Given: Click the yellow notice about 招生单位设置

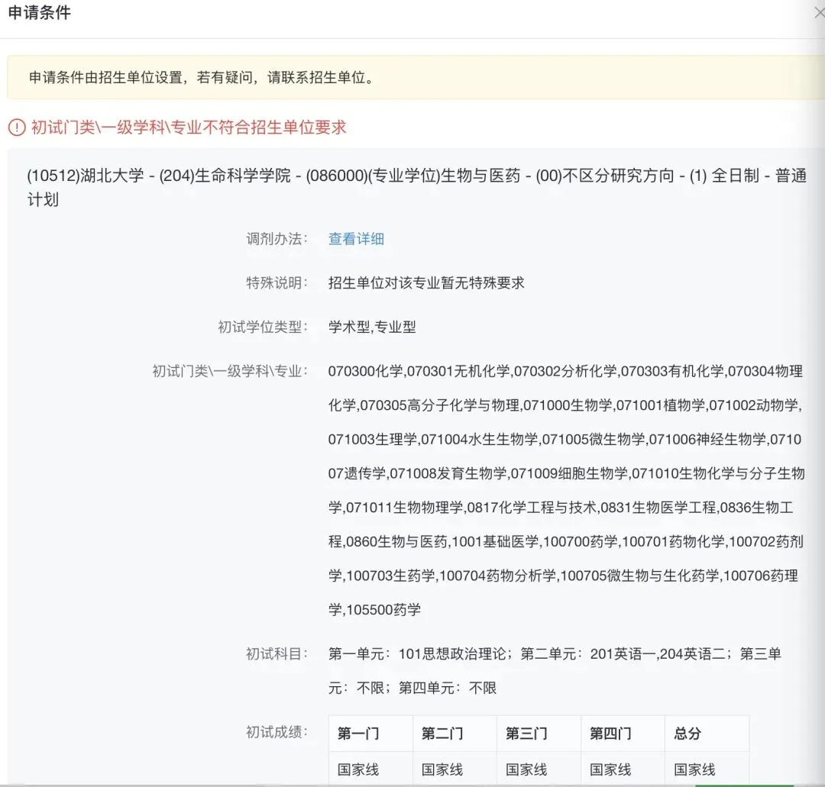Looking at the screenshot, I should (x=416, y=77).
